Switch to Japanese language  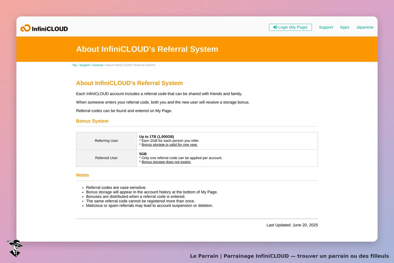coord(365,27)
